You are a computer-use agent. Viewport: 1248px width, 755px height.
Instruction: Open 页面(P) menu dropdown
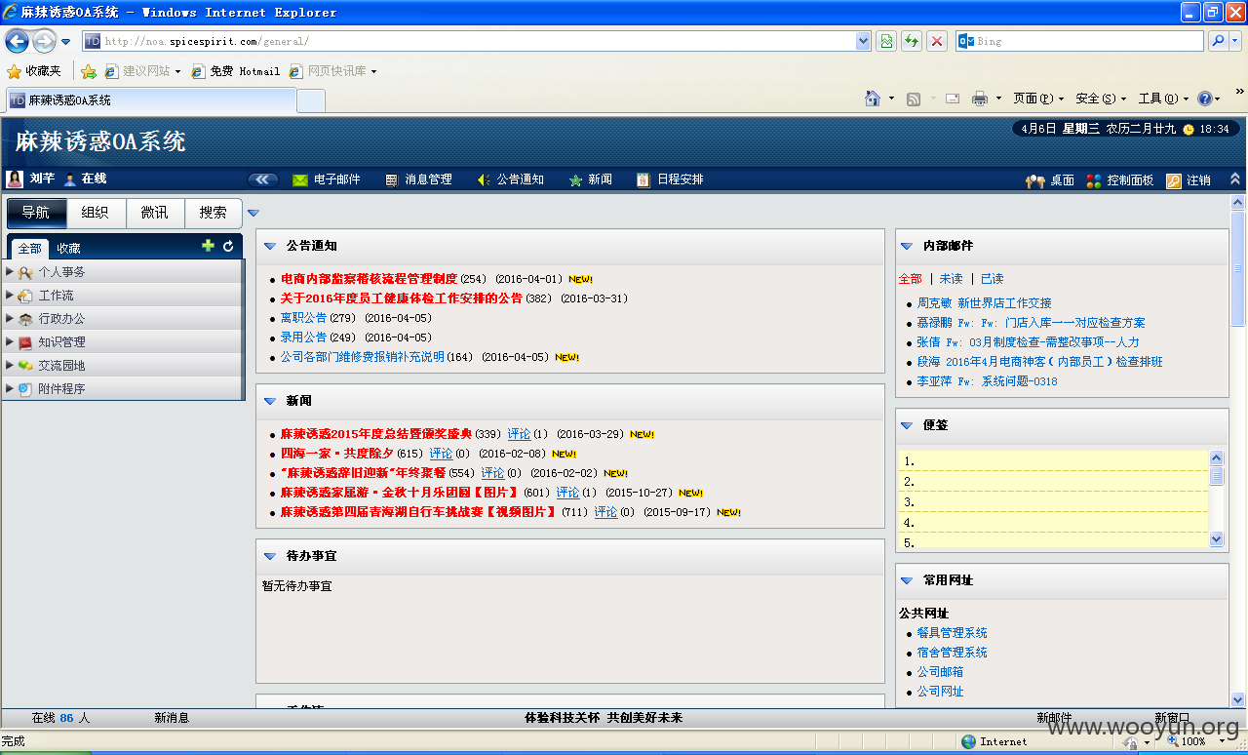(1038, 99)
